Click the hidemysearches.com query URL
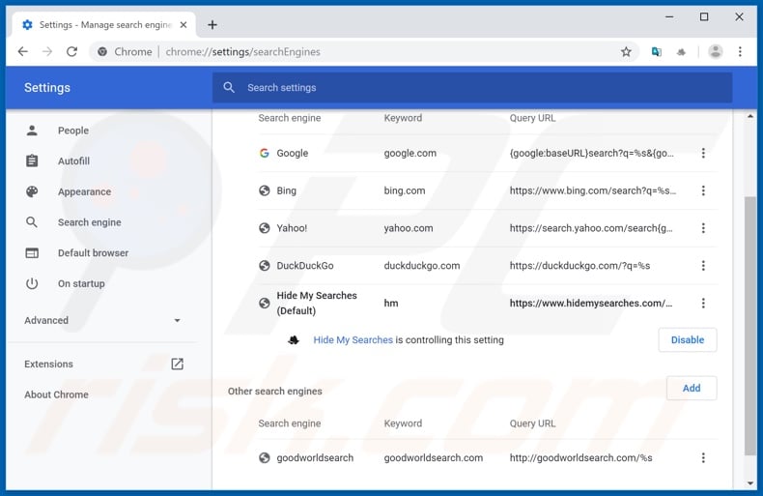Image resolution: width=763 pixels, height=496 pixels. 591,303
